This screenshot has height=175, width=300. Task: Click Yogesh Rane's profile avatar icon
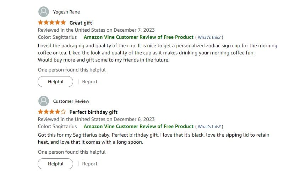click(43, 12)
